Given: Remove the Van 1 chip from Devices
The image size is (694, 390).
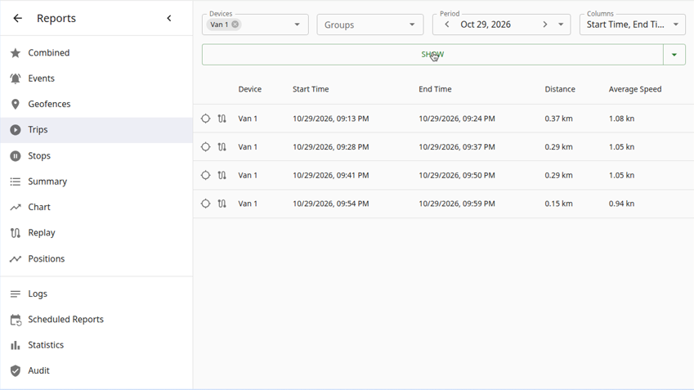Looking at the screenshot, I should coord(235,25).
